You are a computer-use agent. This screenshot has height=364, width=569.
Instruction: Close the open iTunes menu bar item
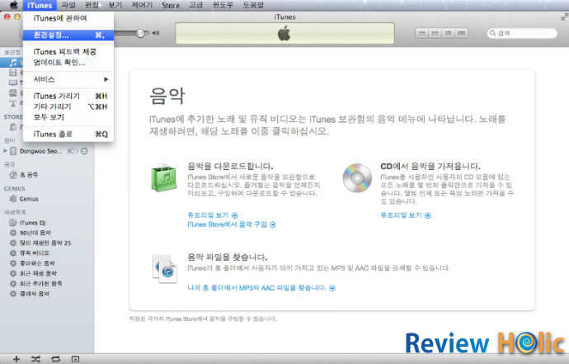pyautogui.click(x=40, y=5)
